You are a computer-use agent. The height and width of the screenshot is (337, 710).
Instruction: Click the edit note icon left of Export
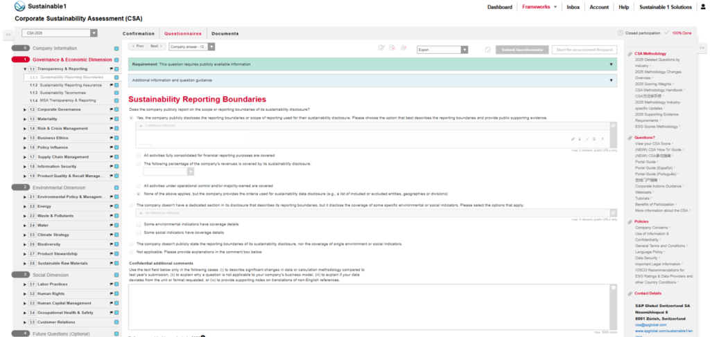(x=381, y=48)
